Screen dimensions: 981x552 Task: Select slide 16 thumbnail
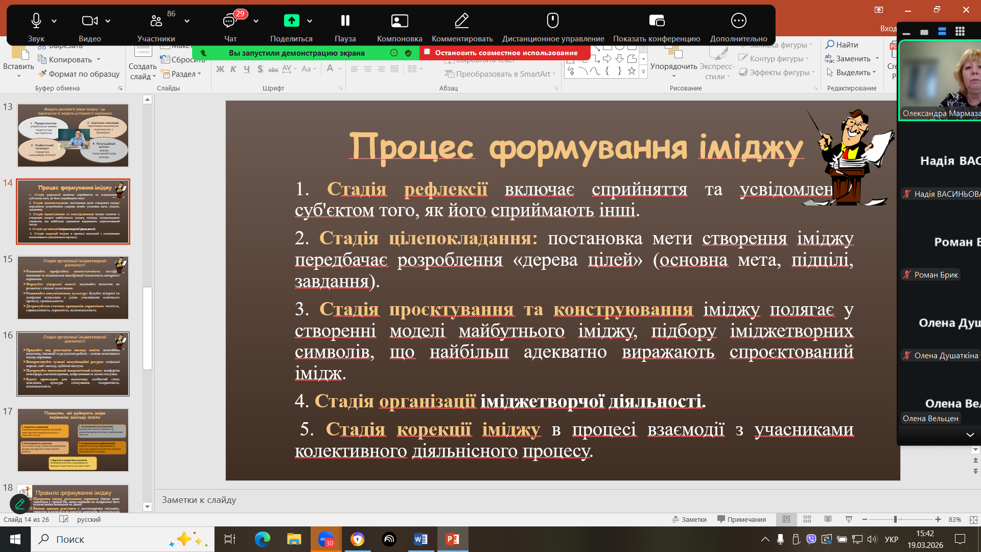pos(73,363)
